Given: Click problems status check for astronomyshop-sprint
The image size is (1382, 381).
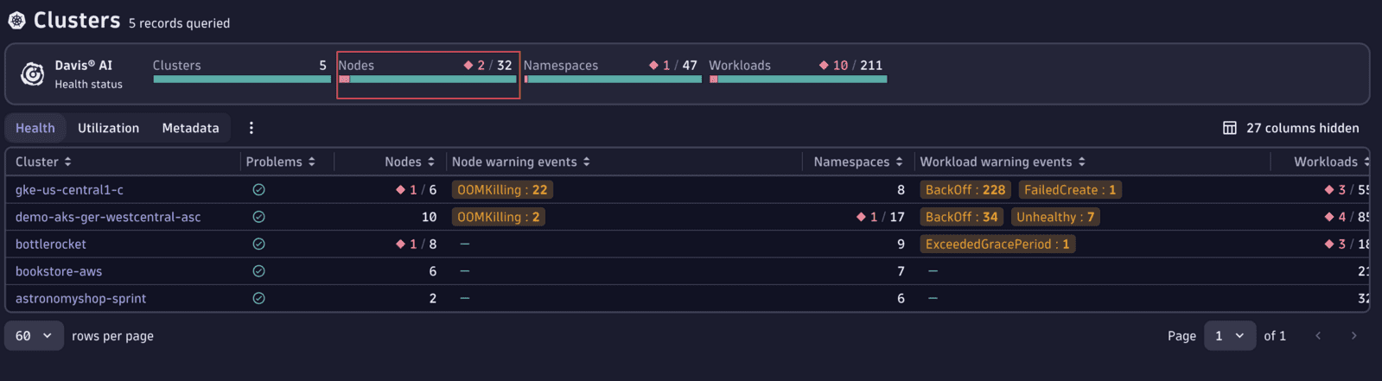Looking at the screenshot, I should click(258, 298).
